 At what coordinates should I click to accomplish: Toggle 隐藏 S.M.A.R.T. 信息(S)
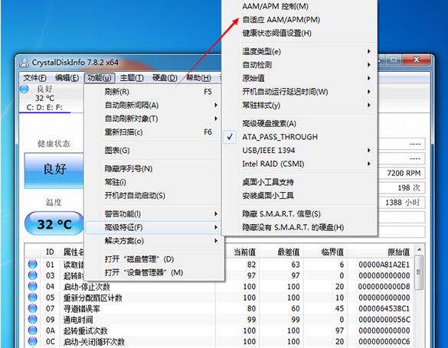click(x=299, y=213)
